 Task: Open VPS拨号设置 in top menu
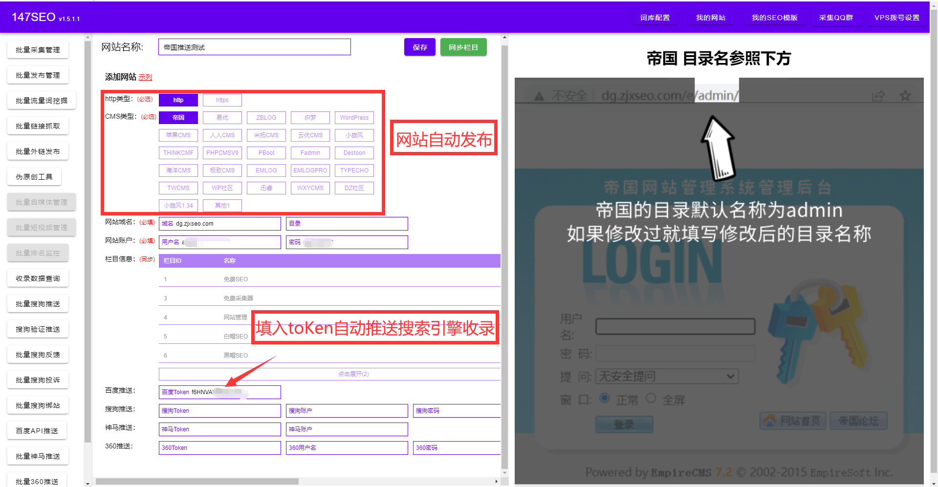(x=897, y=18)
